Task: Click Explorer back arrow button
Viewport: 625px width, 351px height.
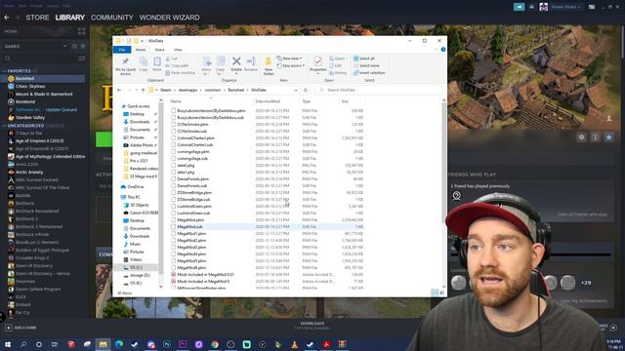Action: 119,90
